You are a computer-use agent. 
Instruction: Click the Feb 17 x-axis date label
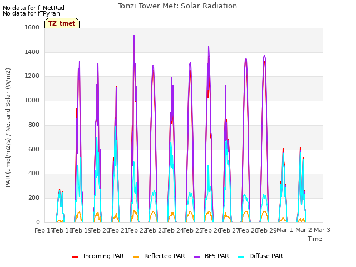click(x=44, y=230)
